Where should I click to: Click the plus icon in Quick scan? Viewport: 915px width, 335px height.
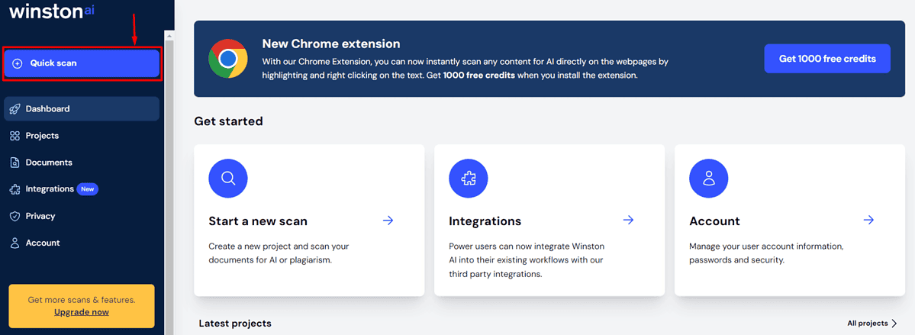pyautogui.click(x=17, y=63)
